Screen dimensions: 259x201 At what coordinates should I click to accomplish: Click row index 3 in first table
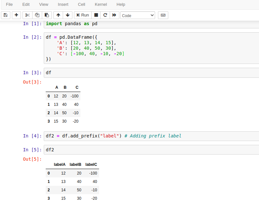coord(49,121)
